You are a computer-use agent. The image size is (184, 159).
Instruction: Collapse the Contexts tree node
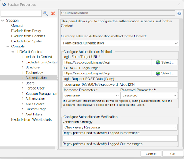click(x=8, y=46)
